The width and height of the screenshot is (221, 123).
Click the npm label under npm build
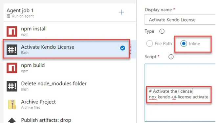pos(25,71)
